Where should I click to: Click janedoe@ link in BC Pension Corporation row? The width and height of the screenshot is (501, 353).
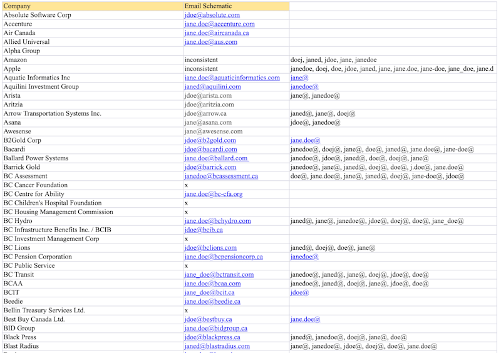[x=304, y=257]
